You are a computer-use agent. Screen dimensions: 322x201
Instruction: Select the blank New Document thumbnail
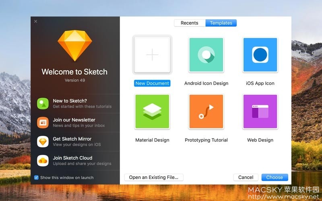(x=152, y=55)
